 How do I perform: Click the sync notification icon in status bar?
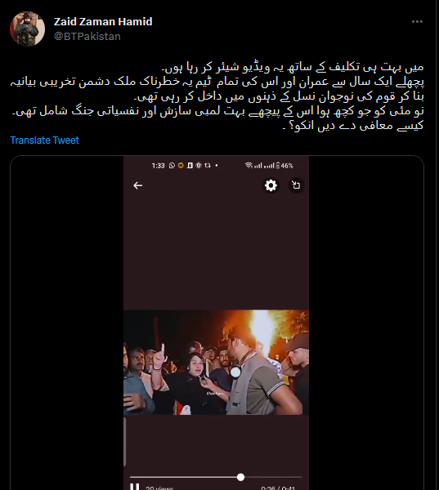(208, 165)
